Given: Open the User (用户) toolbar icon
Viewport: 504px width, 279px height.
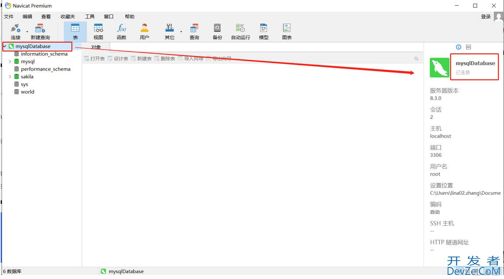Looking at the screenshot, I should click(x=144, y=28).
